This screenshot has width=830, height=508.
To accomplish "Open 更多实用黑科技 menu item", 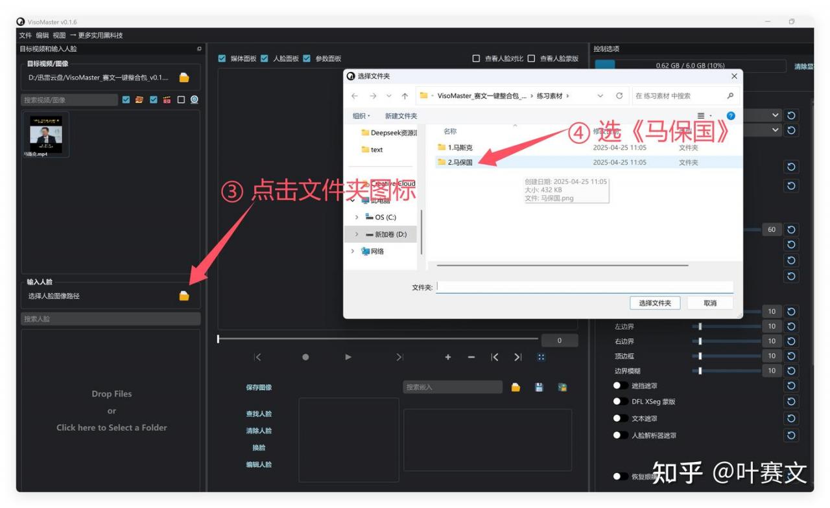I will [97, 36].
